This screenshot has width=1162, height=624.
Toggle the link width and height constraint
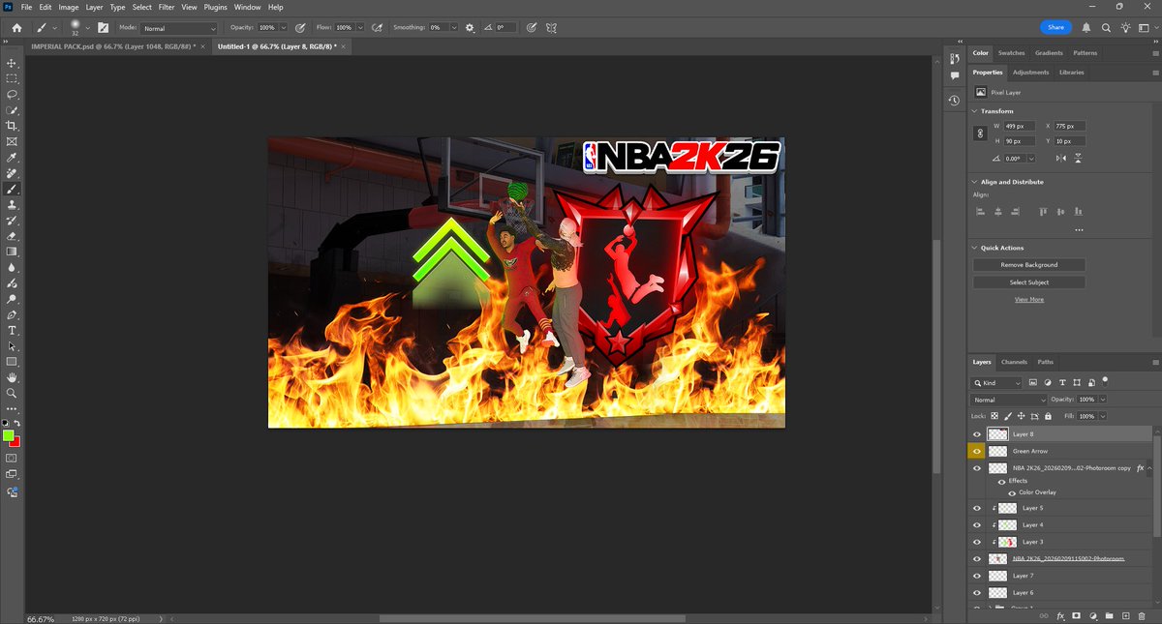pyautogui.click(x=980, y=134)
